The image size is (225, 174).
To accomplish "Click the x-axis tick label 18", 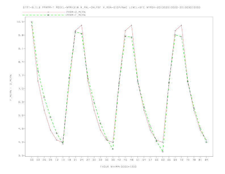I will click(x=69, y=160).
